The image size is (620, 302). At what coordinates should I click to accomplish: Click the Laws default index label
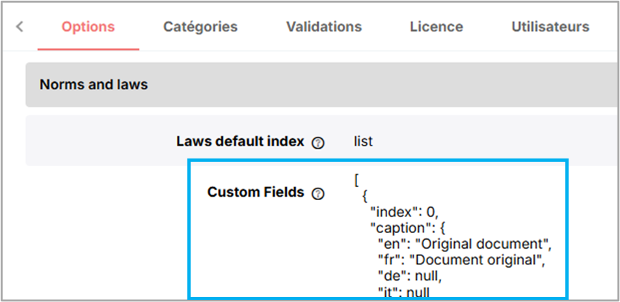240,142
